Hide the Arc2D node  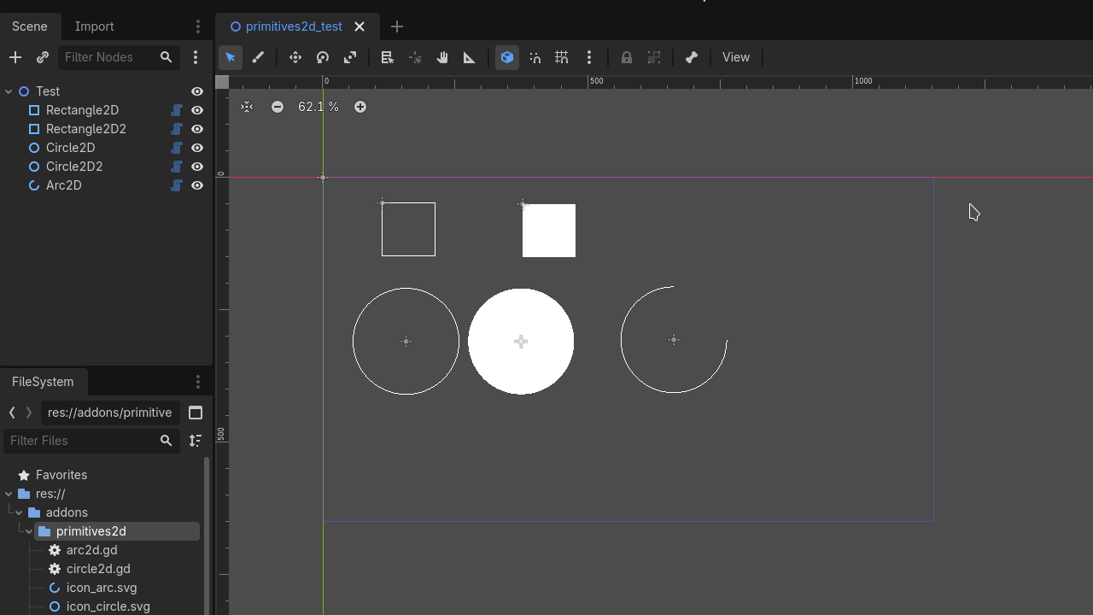(x=197, y=185)
